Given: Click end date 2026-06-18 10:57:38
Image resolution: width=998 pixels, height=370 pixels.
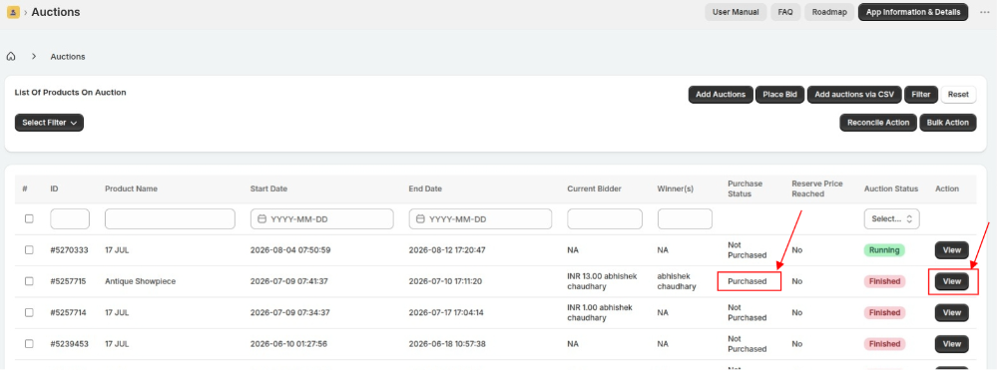Looking at the screenshot, I should click(447, 343).
